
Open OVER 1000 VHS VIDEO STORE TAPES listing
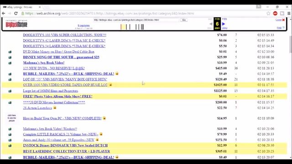[65, 85]
